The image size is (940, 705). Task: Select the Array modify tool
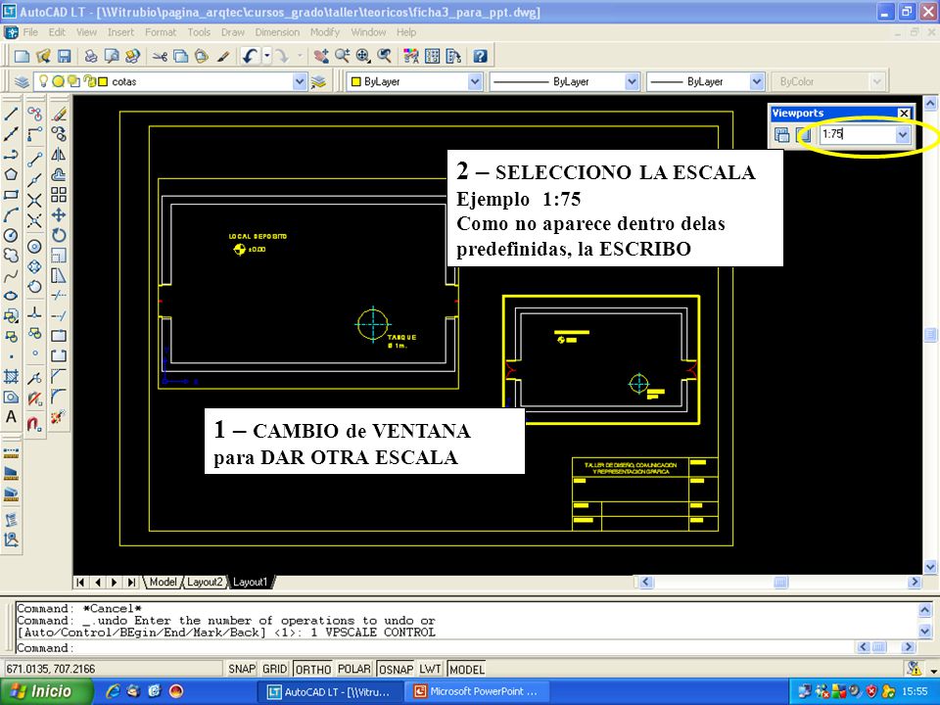[58, 195]
